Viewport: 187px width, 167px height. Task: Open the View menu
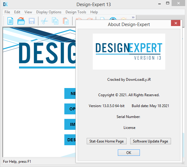click(28, 12)
